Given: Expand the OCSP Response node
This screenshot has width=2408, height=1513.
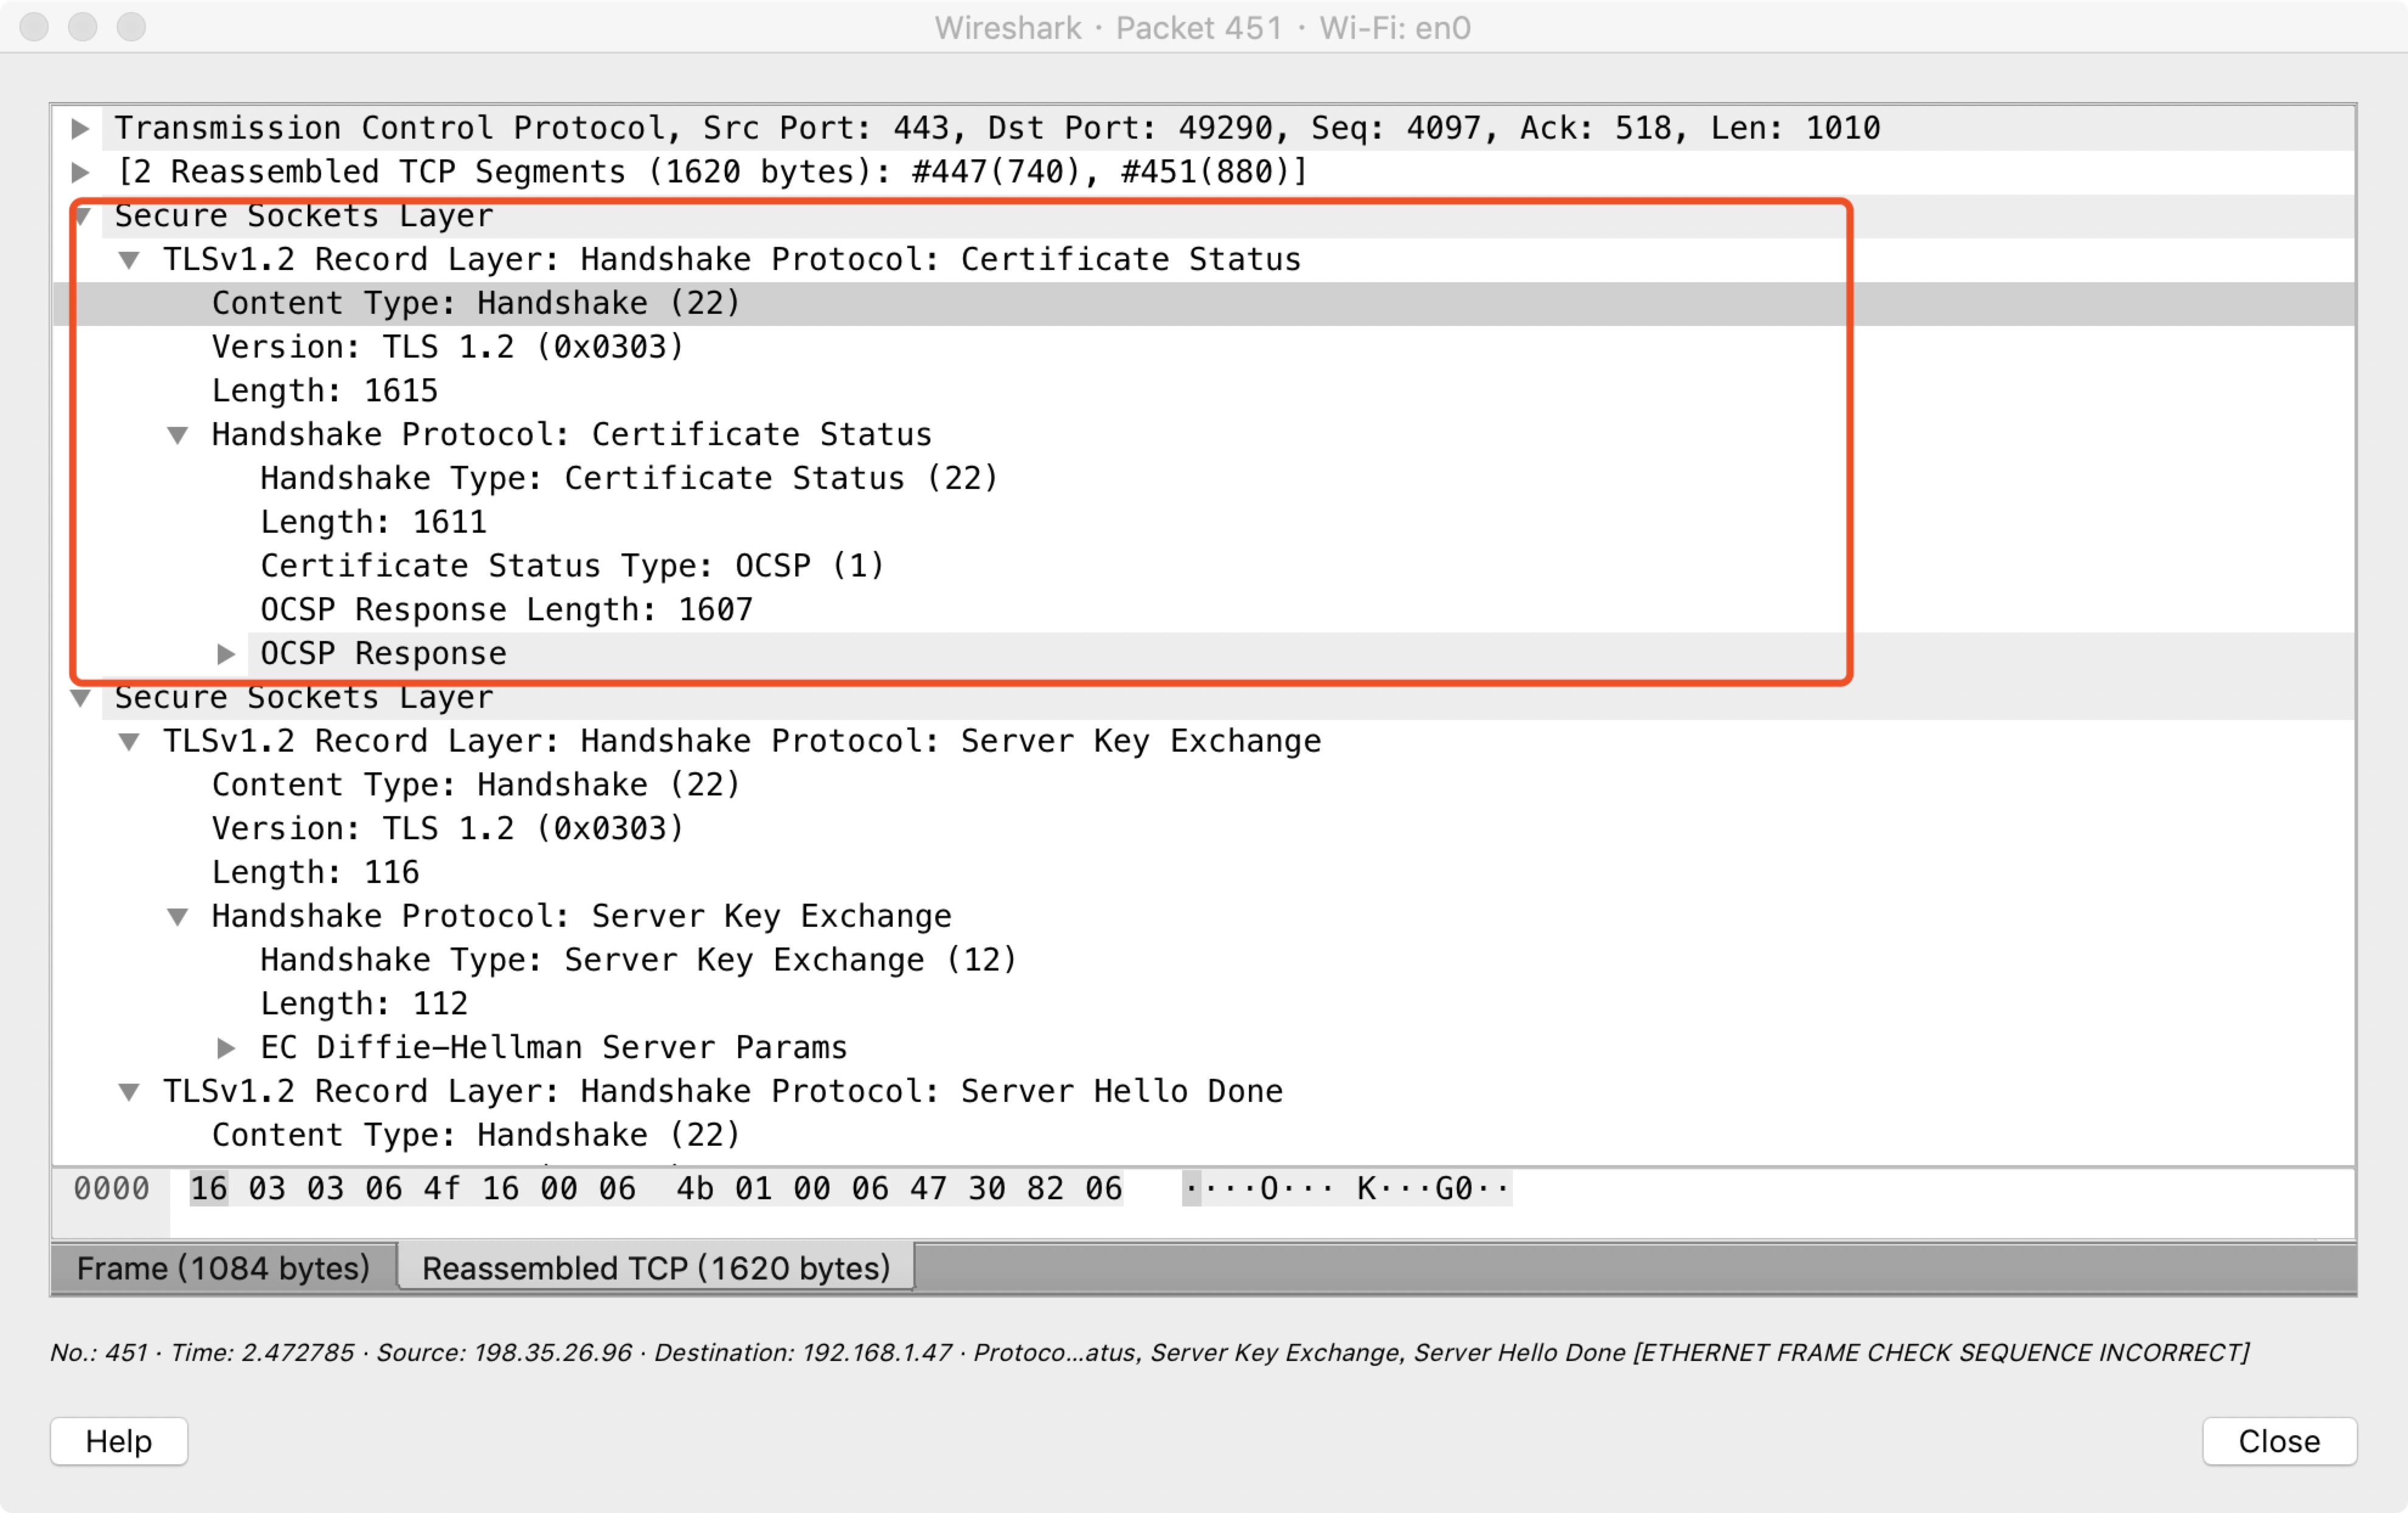Looking at the screenshot, I should tap(227, 654).
